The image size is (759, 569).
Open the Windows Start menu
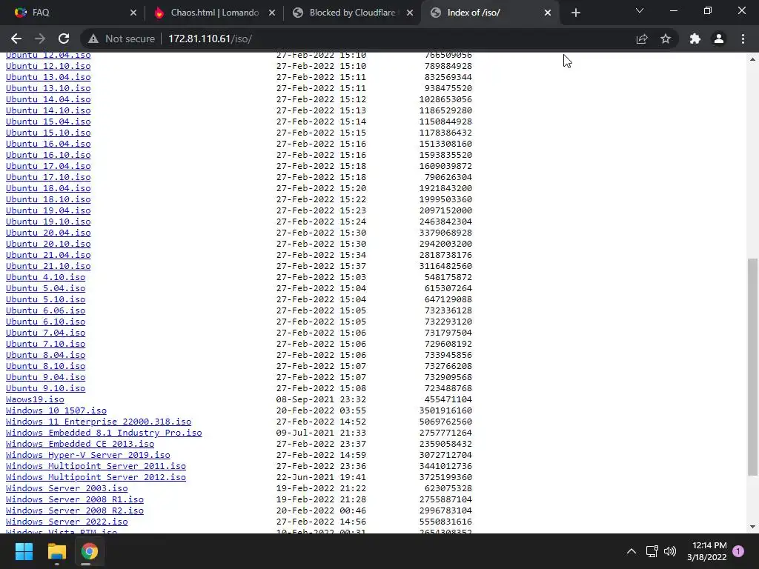coord(24,551)
